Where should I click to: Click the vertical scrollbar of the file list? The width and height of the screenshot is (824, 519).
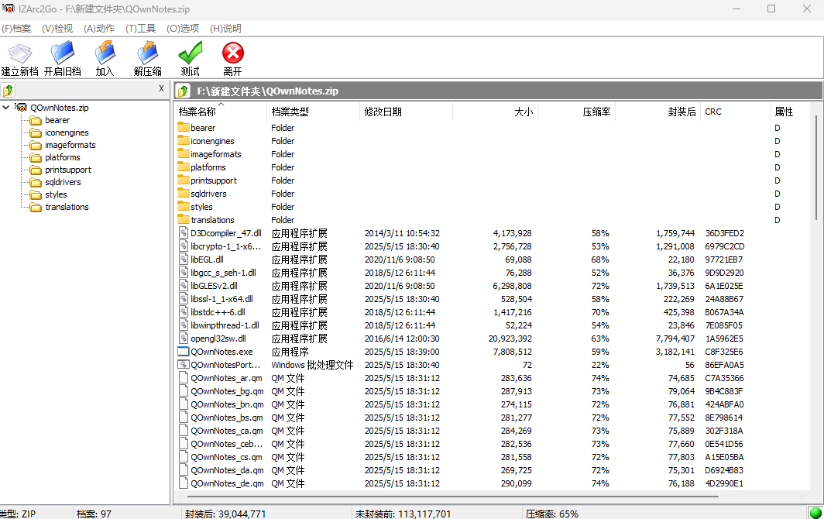(x=816, y=168)
